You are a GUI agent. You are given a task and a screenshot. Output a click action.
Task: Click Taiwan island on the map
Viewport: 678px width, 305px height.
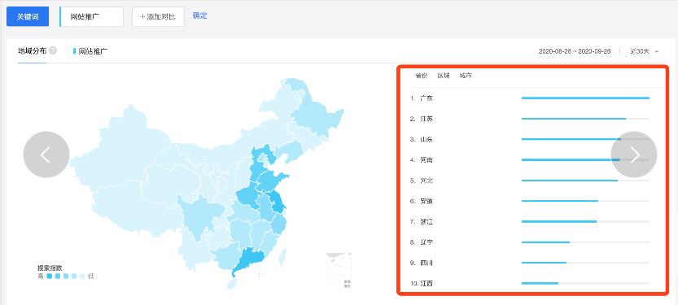pos(282,257)
